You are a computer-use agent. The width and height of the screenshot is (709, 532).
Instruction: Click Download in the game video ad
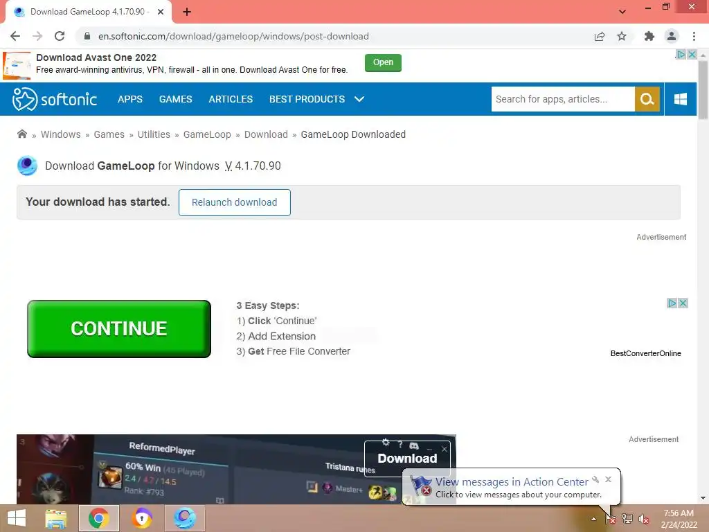click(x=407, y=459)
